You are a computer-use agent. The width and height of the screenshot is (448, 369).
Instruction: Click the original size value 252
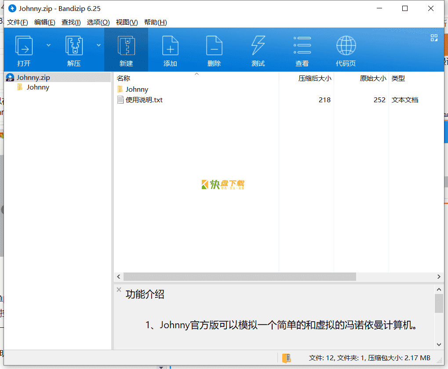379,100
